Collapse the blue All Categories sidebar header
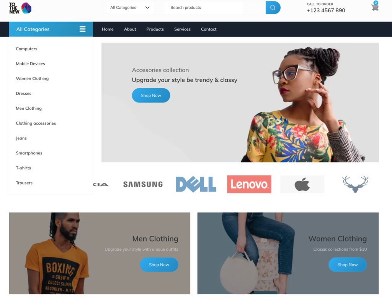Image resolution: width=392 pixels, height=305 pixels. tap(51, 29)
